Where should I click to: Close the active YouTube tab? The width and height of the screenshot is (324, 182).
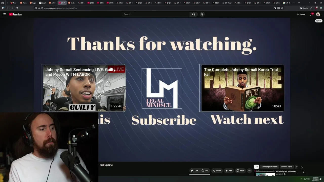coord(65,3)
